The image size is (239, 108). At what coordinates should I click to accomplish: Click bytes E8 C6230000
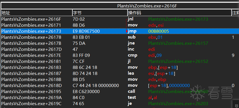click(86, 92)
